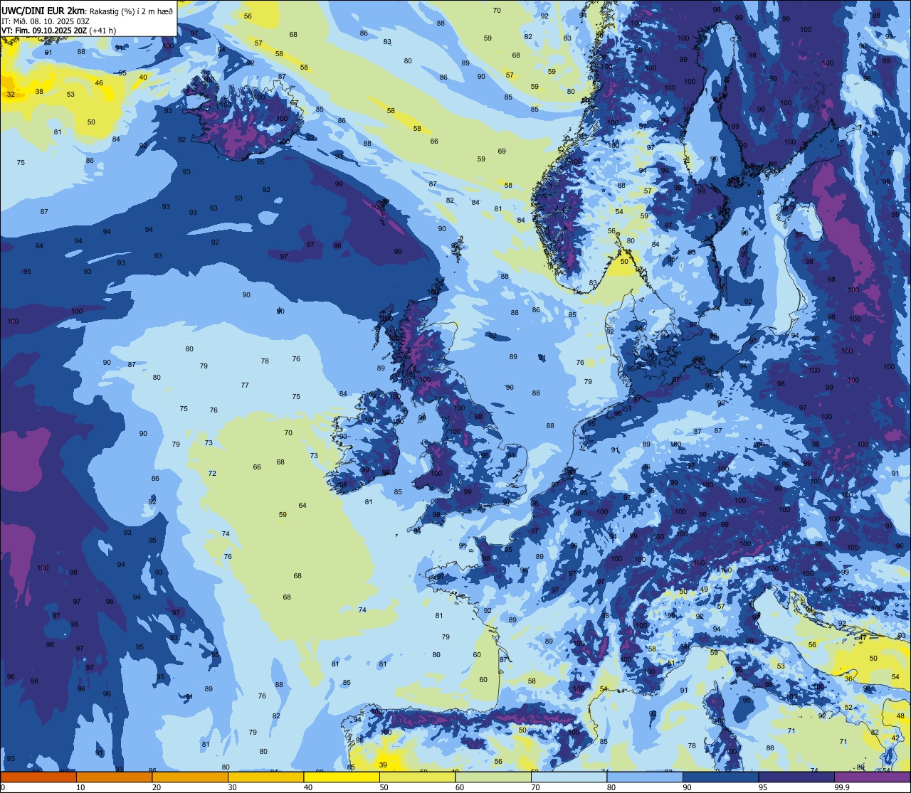911x793 pixels.
Task: Click the humidity value 64 on the map
Action: click(302, 505)
